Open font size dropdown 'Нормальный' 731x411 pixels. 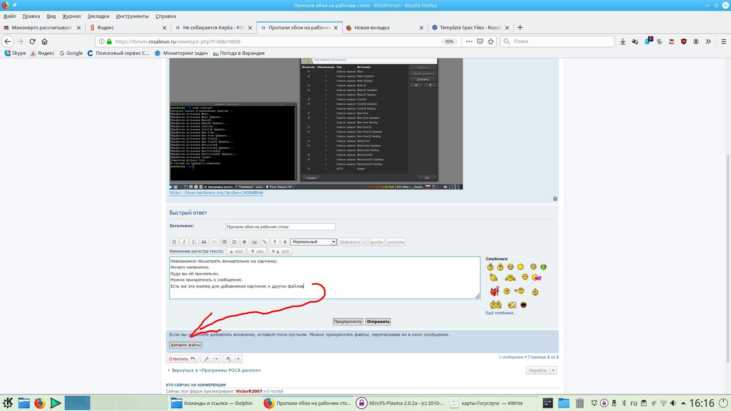pyautogui.click(x=313, y=242)
